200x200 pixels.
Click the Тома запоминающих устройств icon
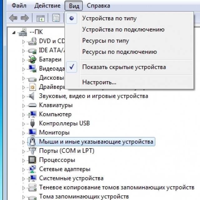click(32, 197)
